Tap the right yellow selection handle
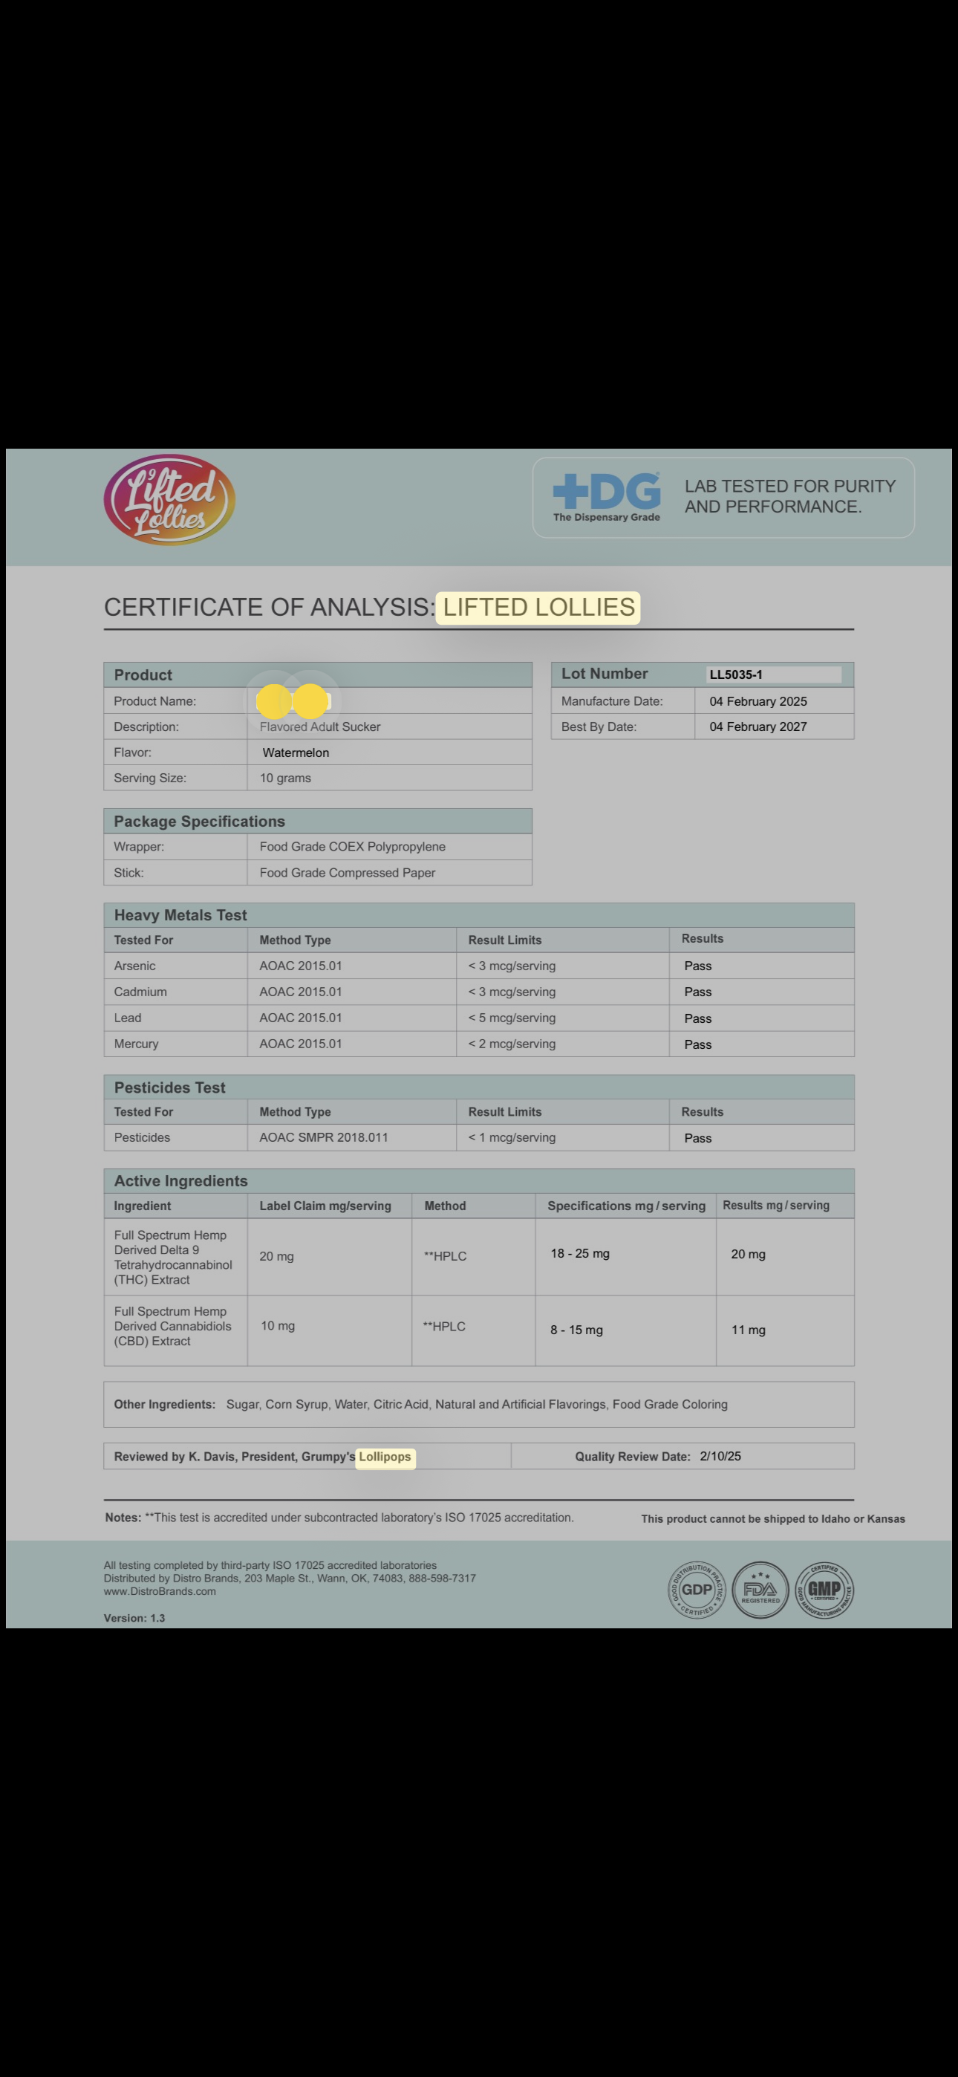 tap(310, 701)
